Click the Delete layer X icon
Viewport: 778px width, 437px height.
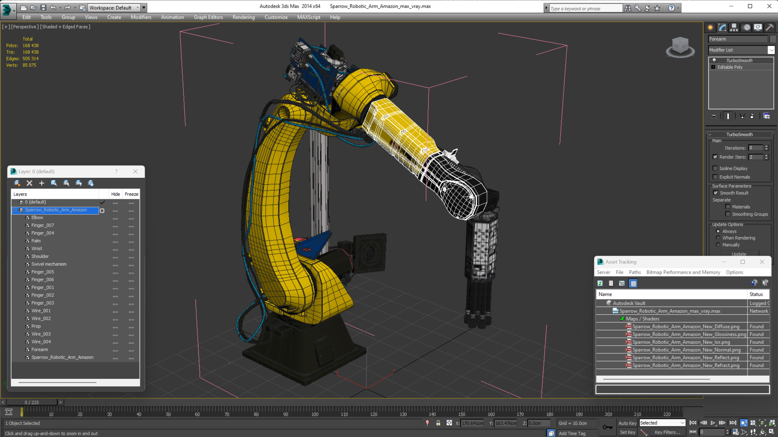(x=29, y=183)
